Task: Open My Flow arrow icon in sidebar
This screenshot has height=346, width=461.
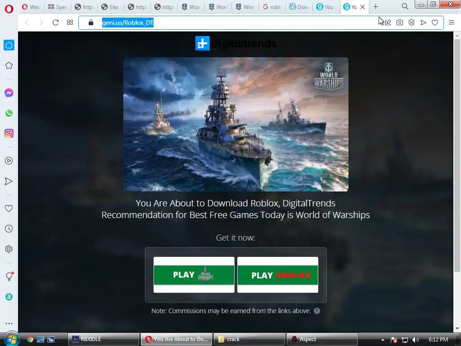Action: coord(9,181)
